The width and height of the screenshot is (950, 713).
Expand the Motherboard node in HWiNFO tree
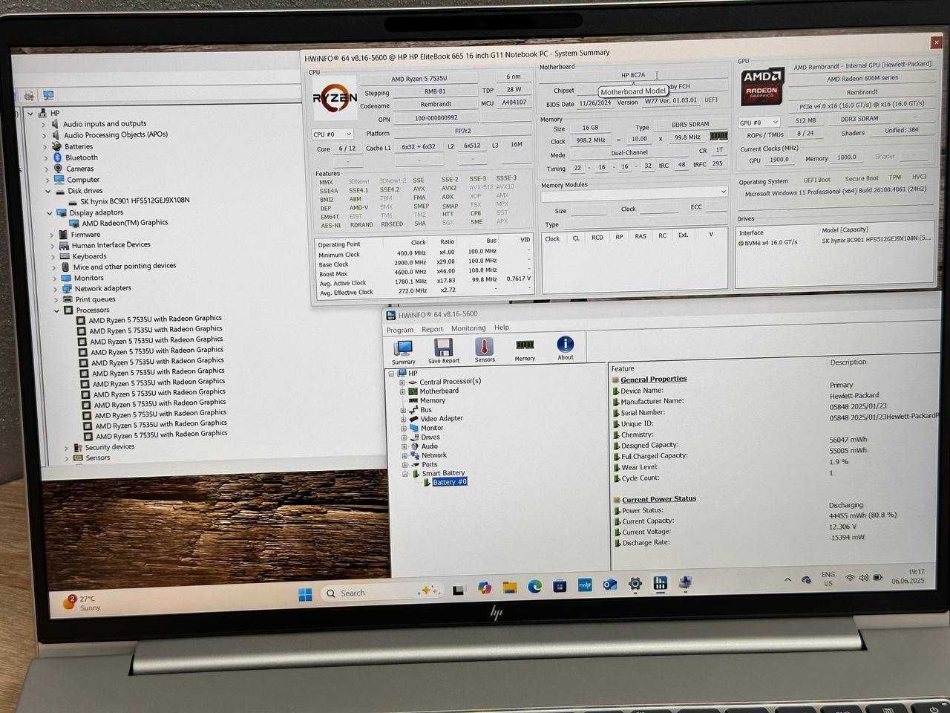[x=403, y=391]
